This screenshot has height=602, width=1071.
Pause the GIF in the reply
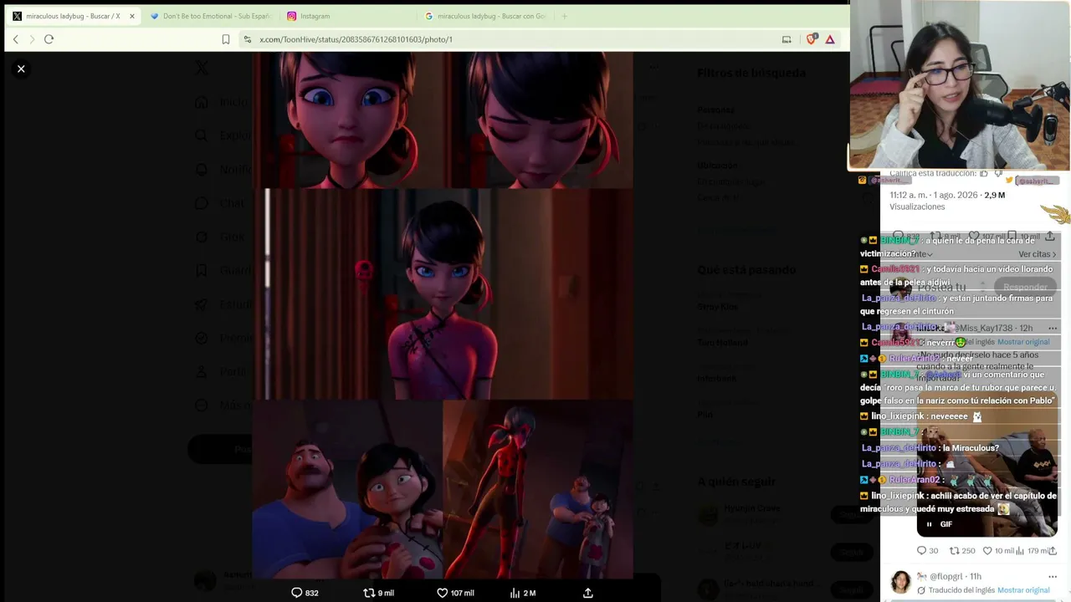click(x=929, y=524)
